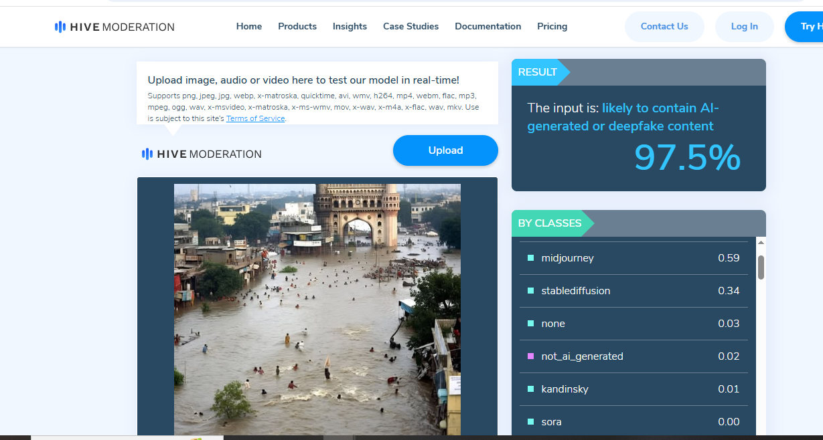Click the none class color marker

[x=531, y=324]
